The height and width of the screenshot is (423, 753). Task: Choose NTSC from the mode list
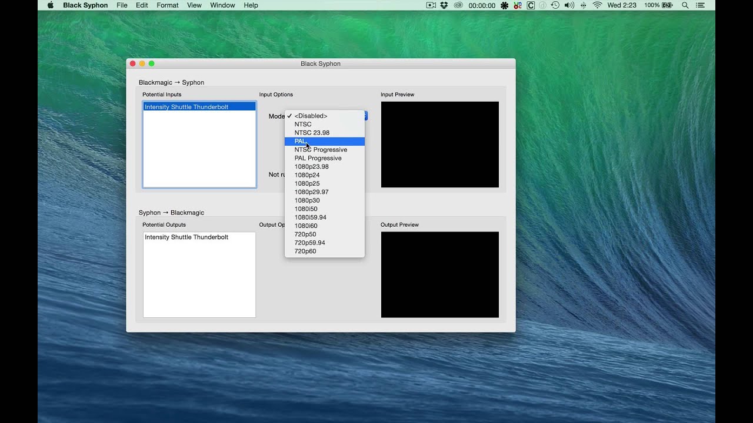pyautogui.click(x=325, y=125)
